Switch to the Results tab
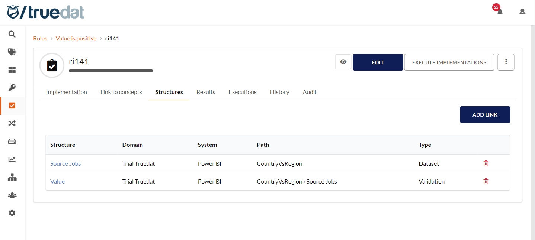535x240 pixels. click(x=206, y=92)
